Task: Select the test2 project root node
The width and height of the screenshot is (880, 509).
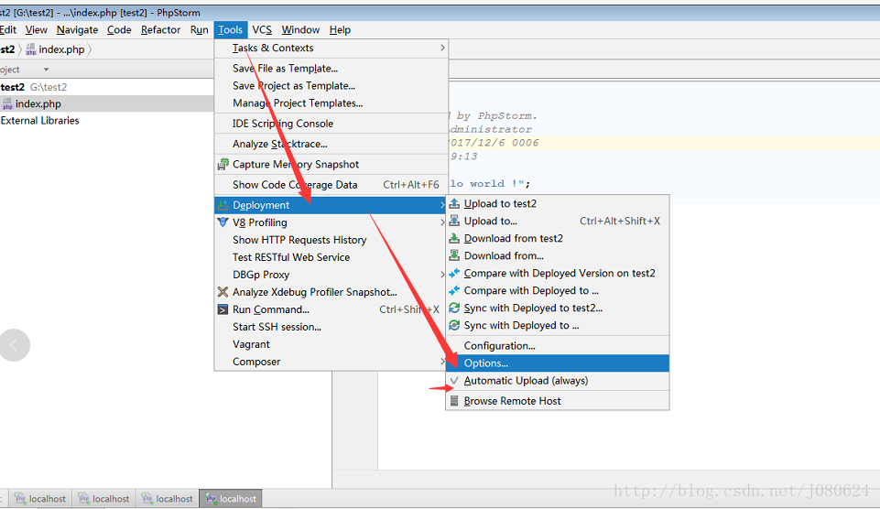Action: [12, 87]
